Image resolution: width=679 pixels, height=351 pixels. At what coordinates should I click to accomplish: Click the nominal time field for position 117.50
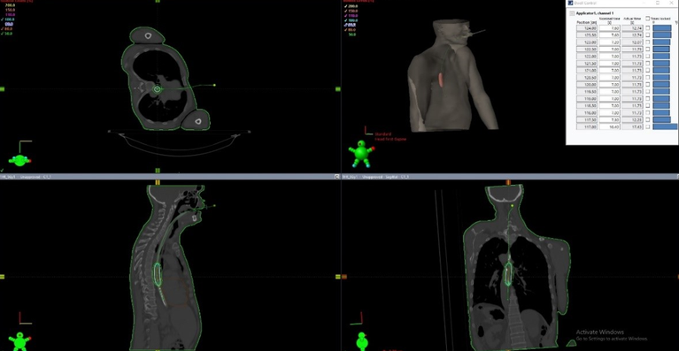coord(610,119)
